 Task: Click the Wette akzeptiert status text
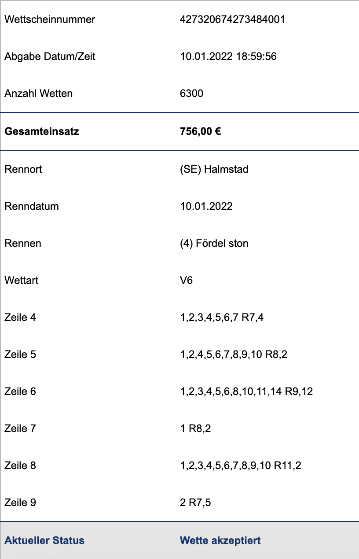point(220,540)
